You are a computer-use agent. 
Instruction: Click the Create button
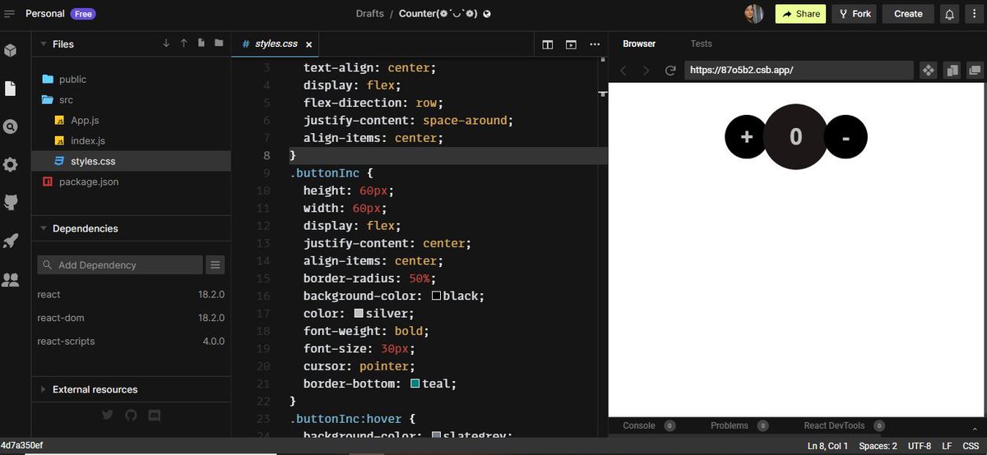[908, 14]
